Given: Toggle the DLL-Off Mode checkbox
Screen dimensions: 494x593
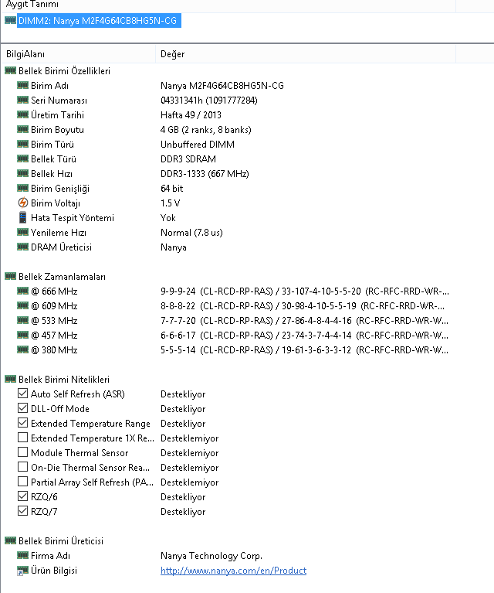Looking at the screenshot, I should tap(22, 408).
